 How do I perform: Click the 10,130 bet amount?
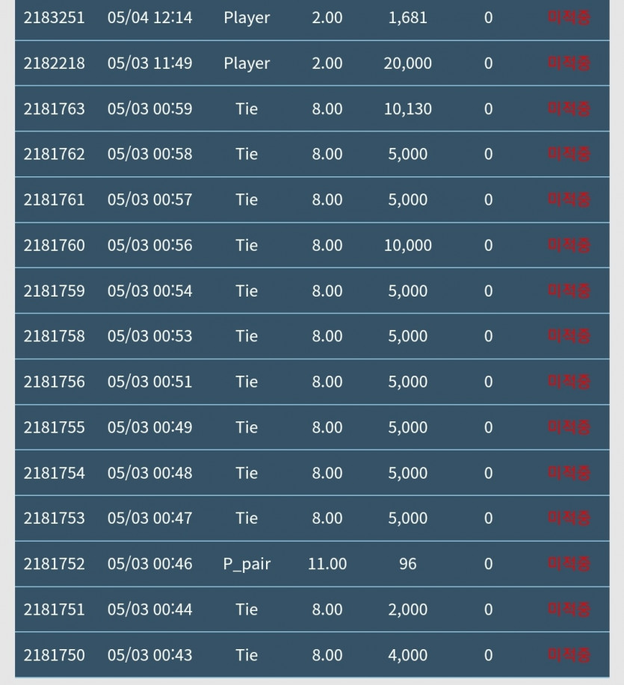pyautogui.click(x=408, y=109)
